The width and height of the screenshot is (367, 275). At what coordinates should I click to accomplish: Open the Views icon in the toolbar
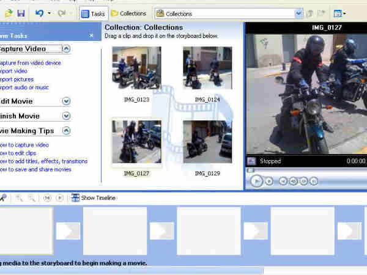click(338, 13)
